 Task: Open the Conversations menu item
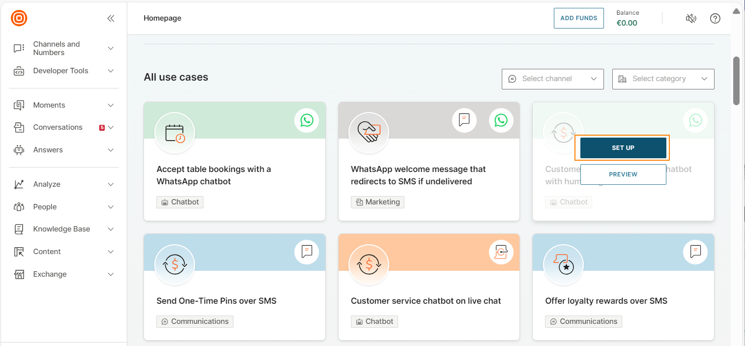click(x=57, y=127)
